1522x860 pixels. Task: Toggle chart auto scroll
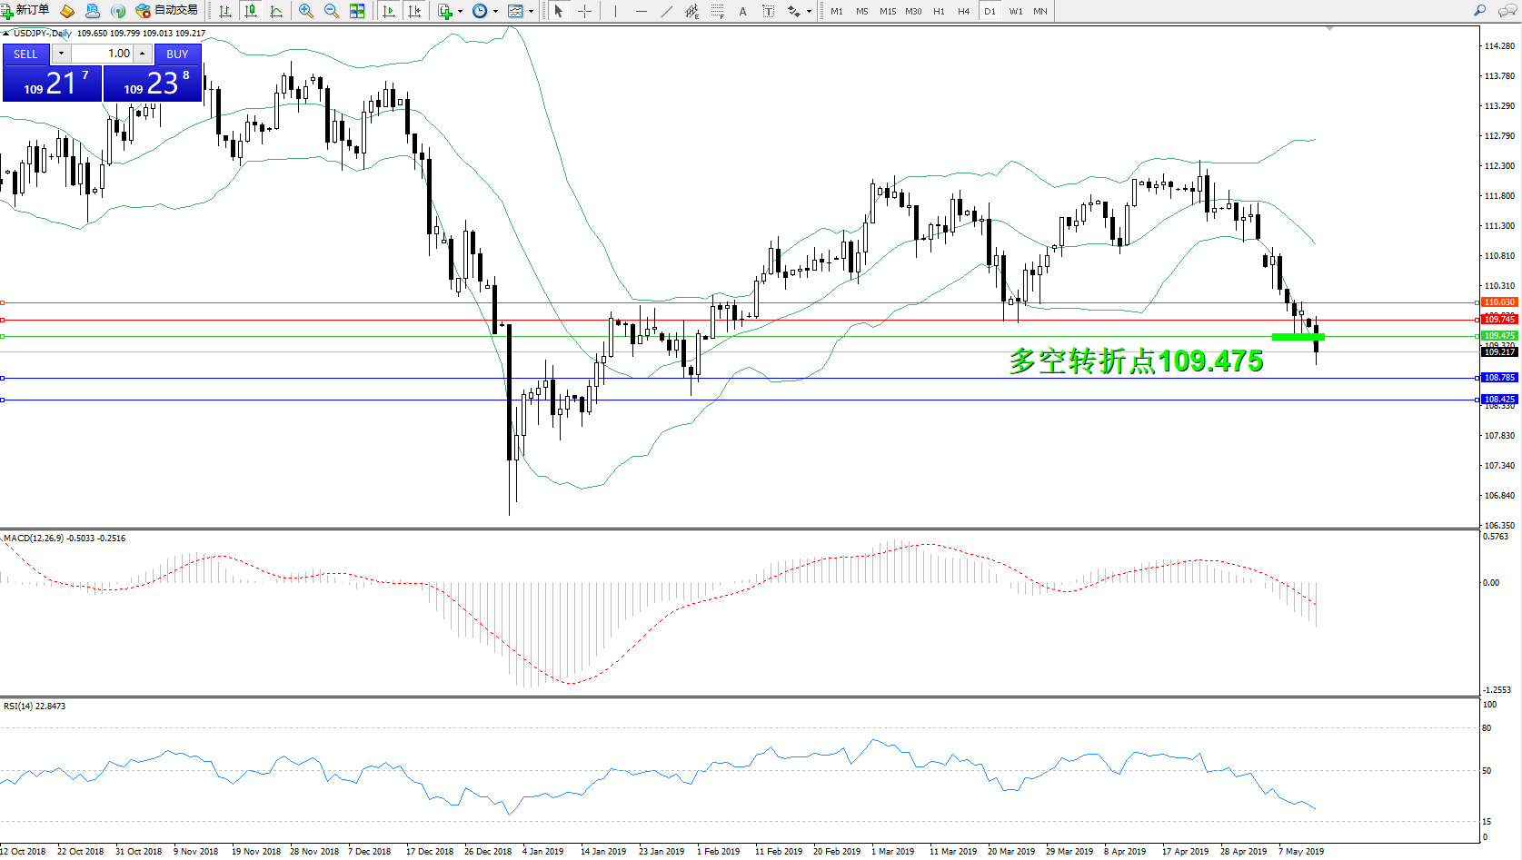click(389, 11)
